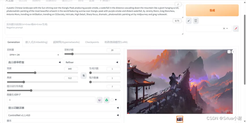Viewport: 246px width, 123px height.
Task: Open the styles dropdown arrow beside the pencil
Action: [227, 29]
